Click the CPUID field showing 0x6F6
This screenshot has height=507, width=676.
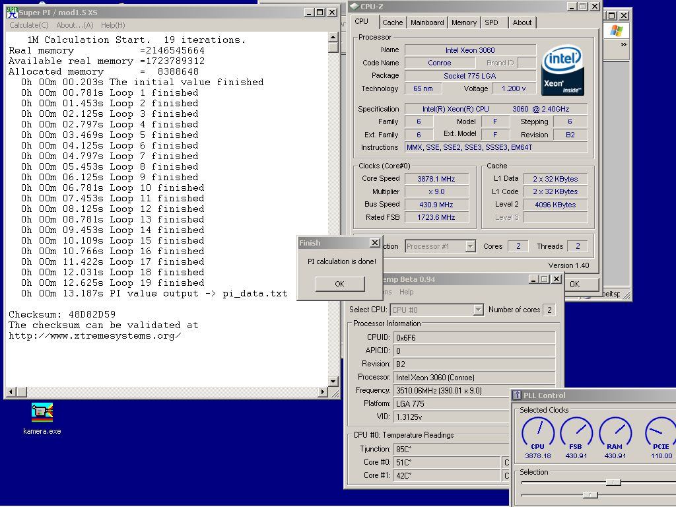coord(474,337)
